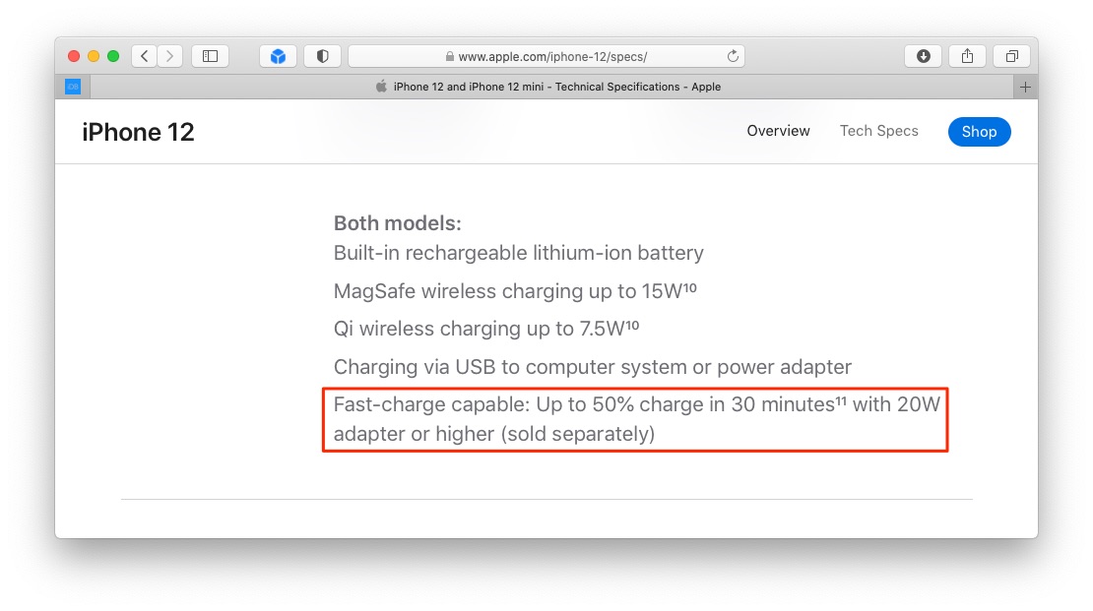Image resolution: width=1093 pixels, height=611 pixels.
Task: Click the blue cube extension icon
Action: click(x=278, y=56)
